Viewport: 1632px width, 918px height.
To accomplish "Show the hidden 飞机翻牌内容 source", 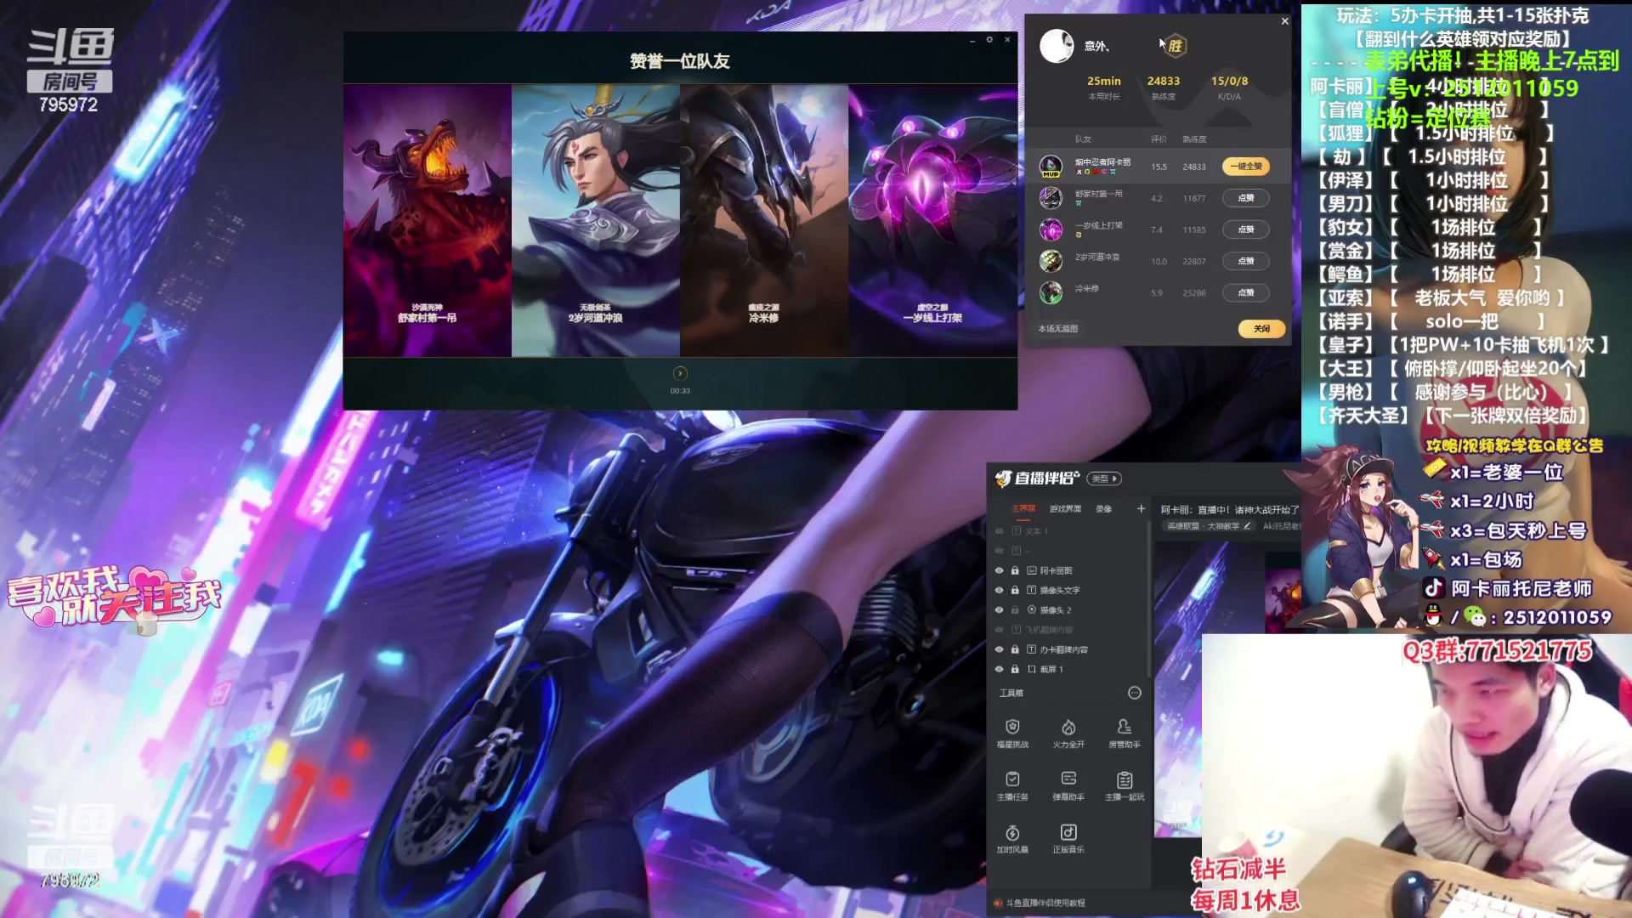I will [x=1000, y=630].
